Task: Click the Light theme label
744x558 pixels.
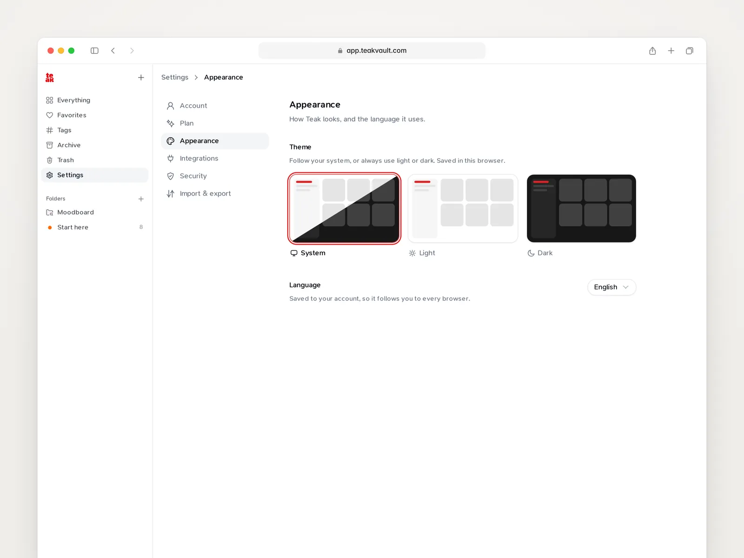Action: 427,253
